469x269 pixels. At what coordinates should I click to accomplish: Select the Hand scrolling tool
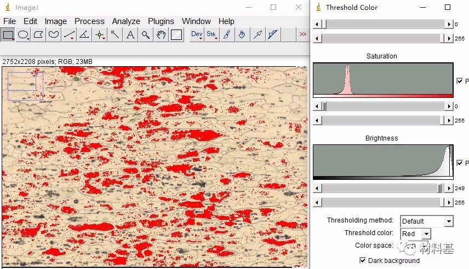pyautogui.click(x=161, y=35)
